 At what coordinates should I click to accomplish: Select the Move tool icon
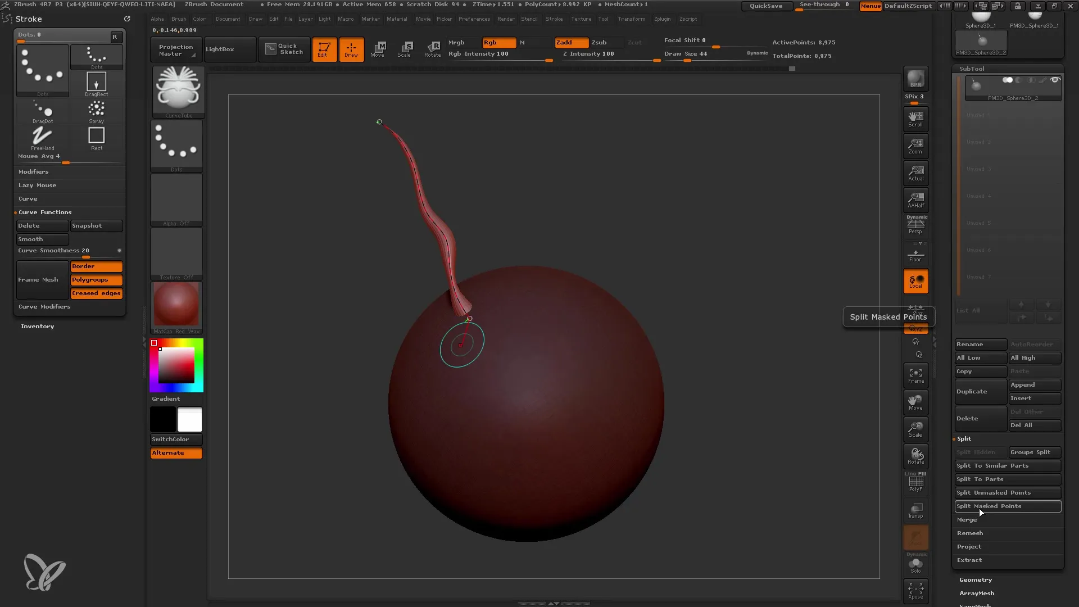click(378, 48)
